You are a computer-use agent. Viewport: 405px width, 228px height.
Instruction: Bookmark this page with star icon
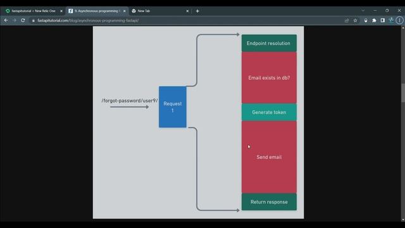356,20
